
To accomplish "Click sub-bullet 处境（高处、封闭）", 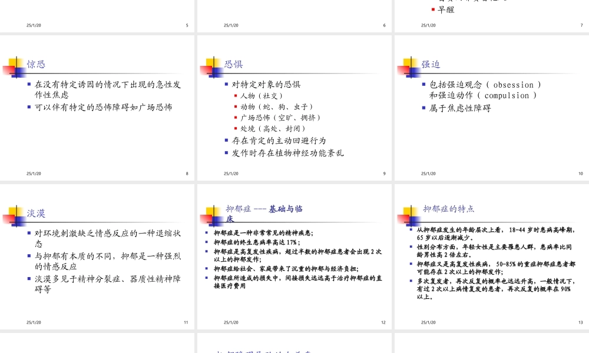I will click(x=273, y=128).
